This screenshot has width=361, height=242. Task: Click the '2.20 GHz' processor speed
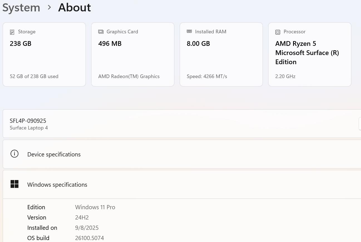click(x=285, y=76)
